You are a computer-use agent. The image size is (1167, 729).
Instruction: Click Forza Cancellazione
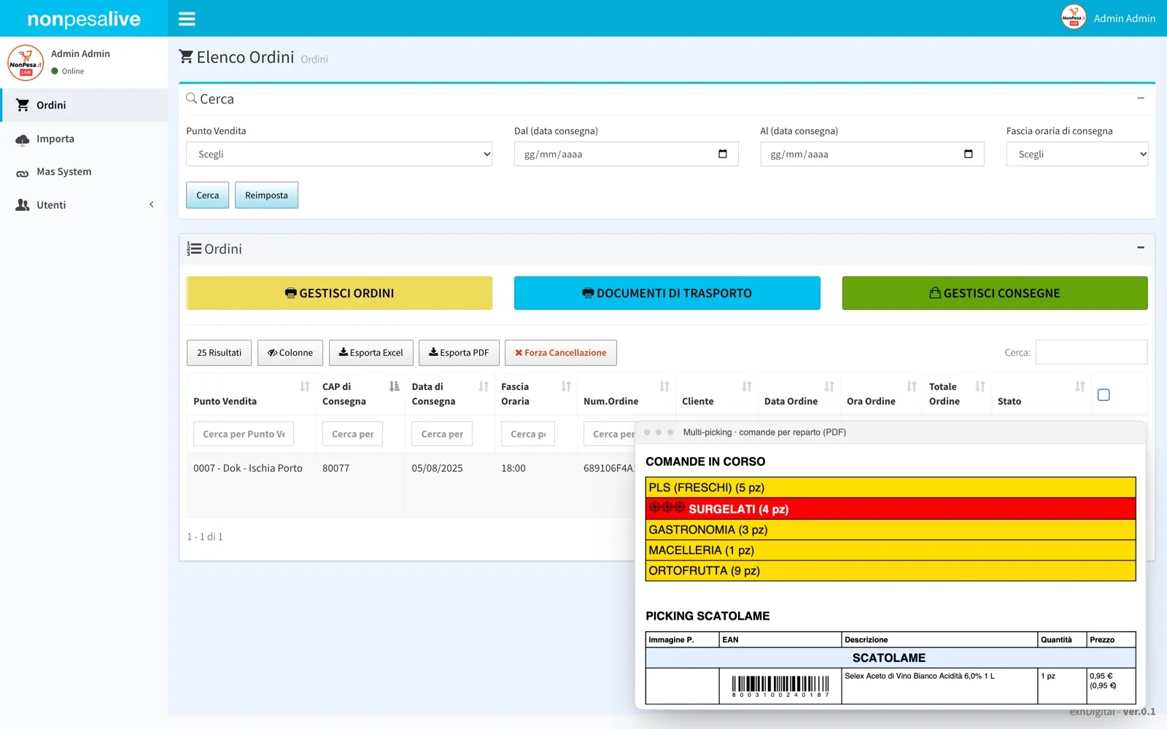(x=561, y=353)
